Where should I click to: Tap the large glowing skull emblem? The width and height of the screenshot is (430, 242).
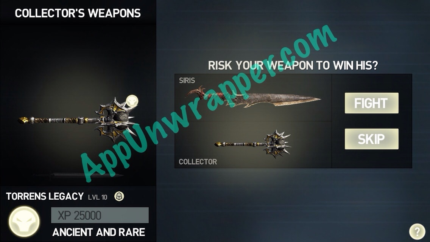[x=24, y=222]
